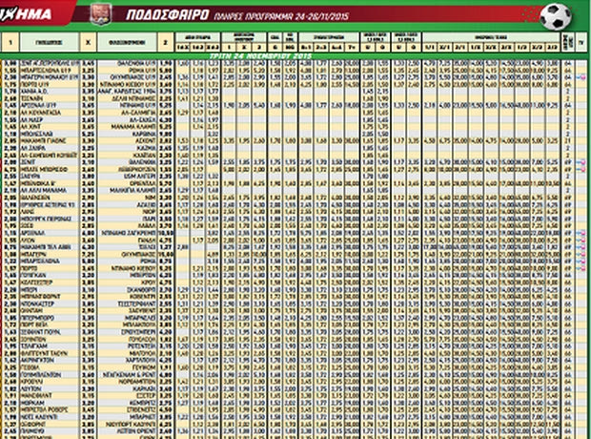The width and height of the screenshot is (591, 439).
Task: Click the TV icon in the ΛΥΟΝ row
Action: (x=581, y=240)
